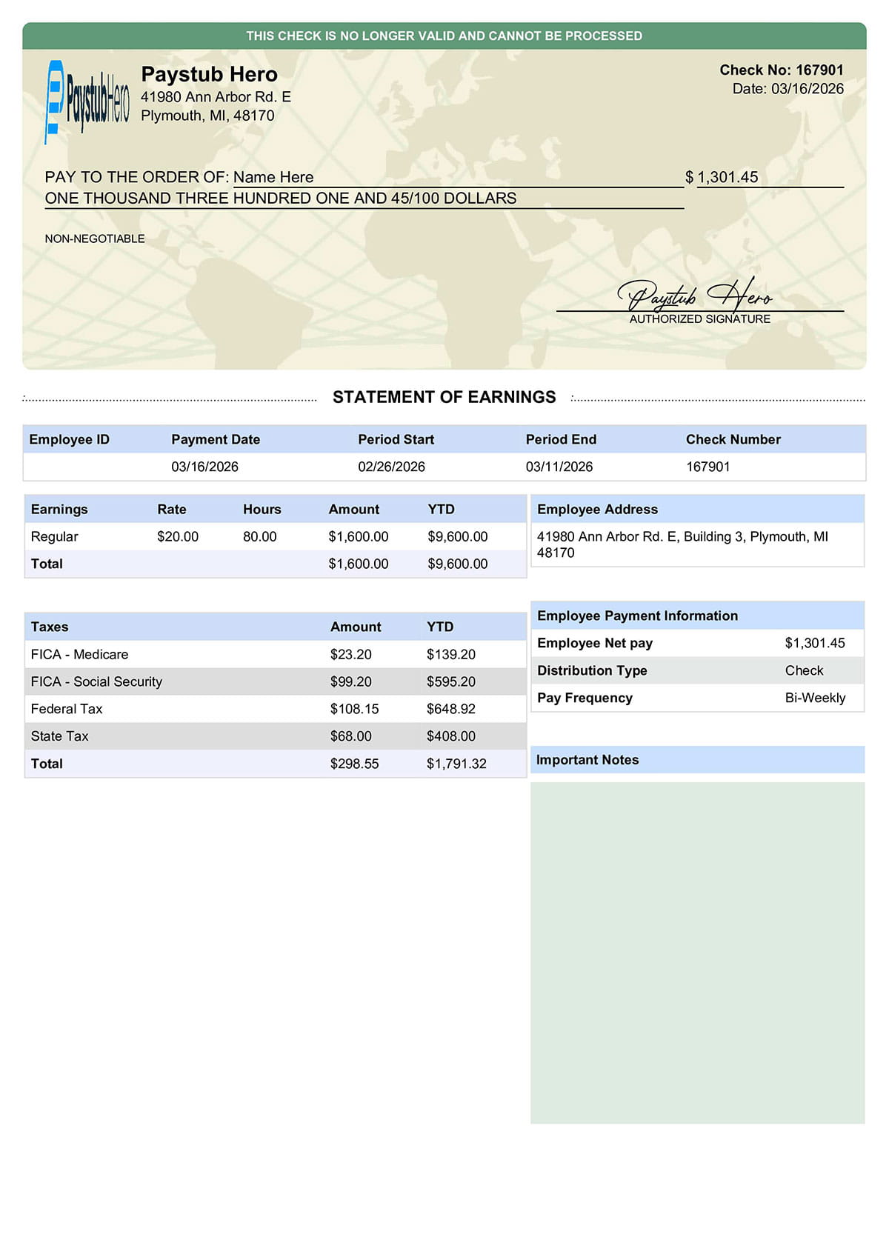The height and width of the screenshot is (1257, 889).
Task: Click the Paystub Hero authorized signature
Action: click(x=695, y=295)
